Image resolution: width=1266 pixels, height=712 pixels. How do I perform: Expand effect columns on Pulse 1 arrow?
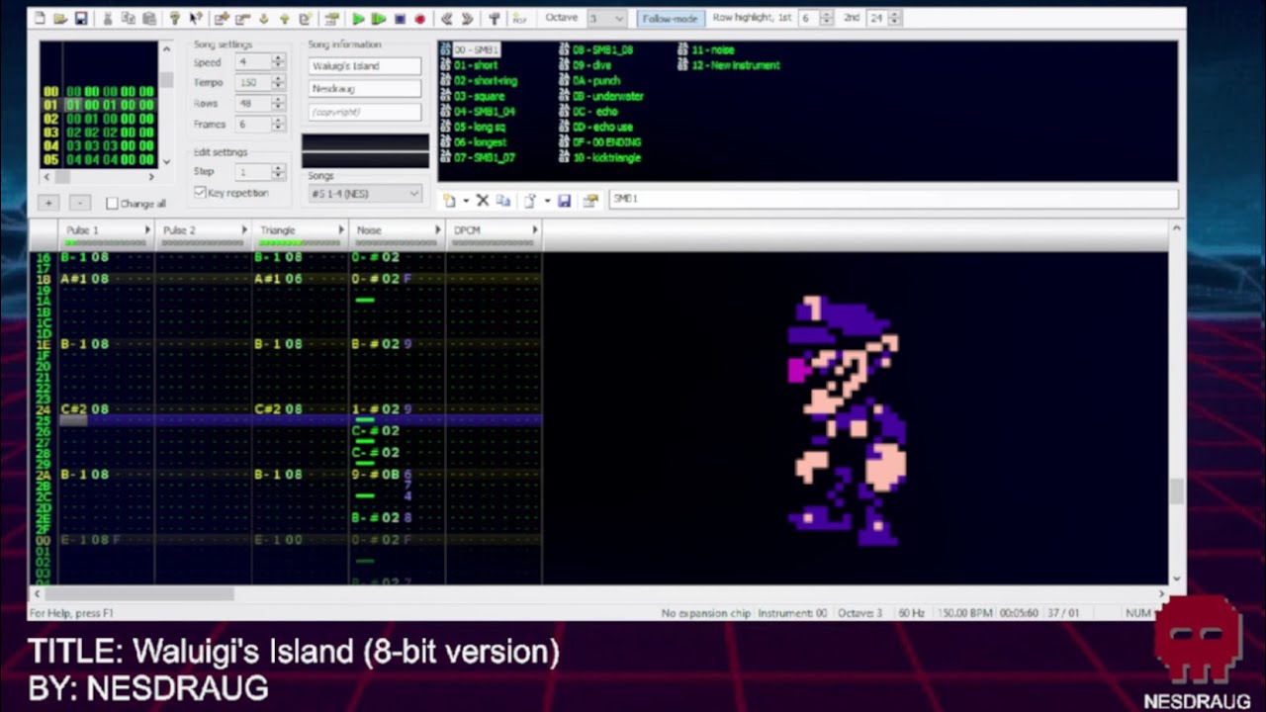(x=147, y=230)
